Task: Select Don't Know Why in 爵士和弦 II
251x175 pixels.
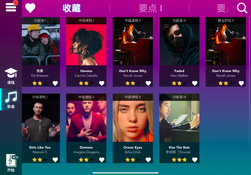Action: 226,52
